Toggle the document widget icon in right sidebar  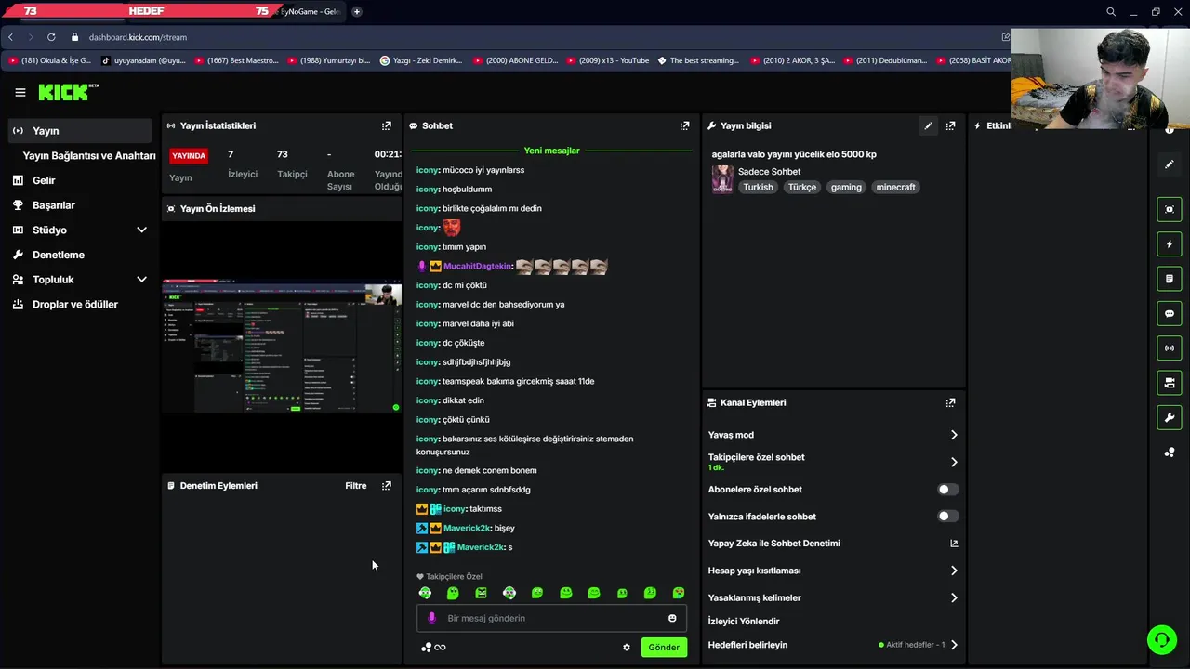[1170, 279]
